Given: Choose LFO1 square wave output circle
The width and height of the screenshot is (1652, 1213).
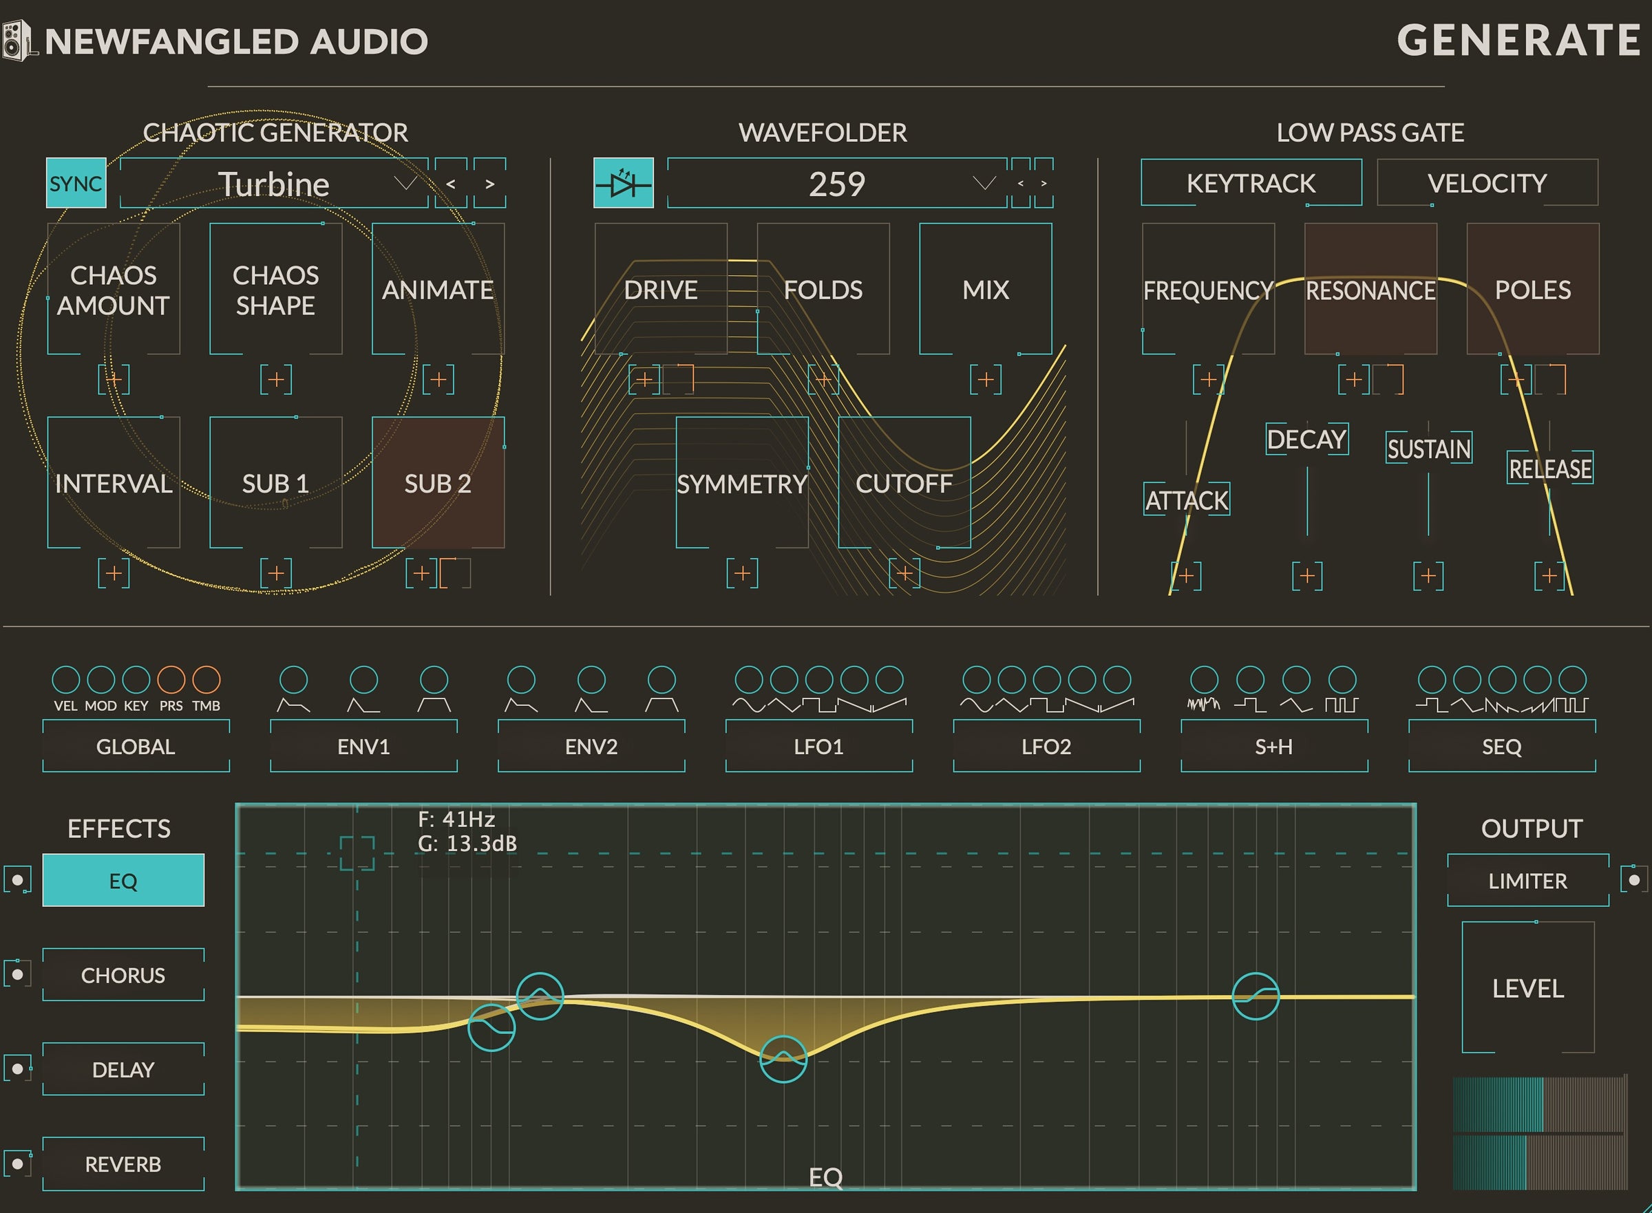Looking at the screenshot, I should (819, 679).
